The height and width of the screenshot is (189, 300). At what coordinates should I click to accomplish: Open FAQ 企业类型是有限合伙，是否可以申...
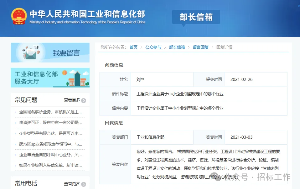[50, 133]
